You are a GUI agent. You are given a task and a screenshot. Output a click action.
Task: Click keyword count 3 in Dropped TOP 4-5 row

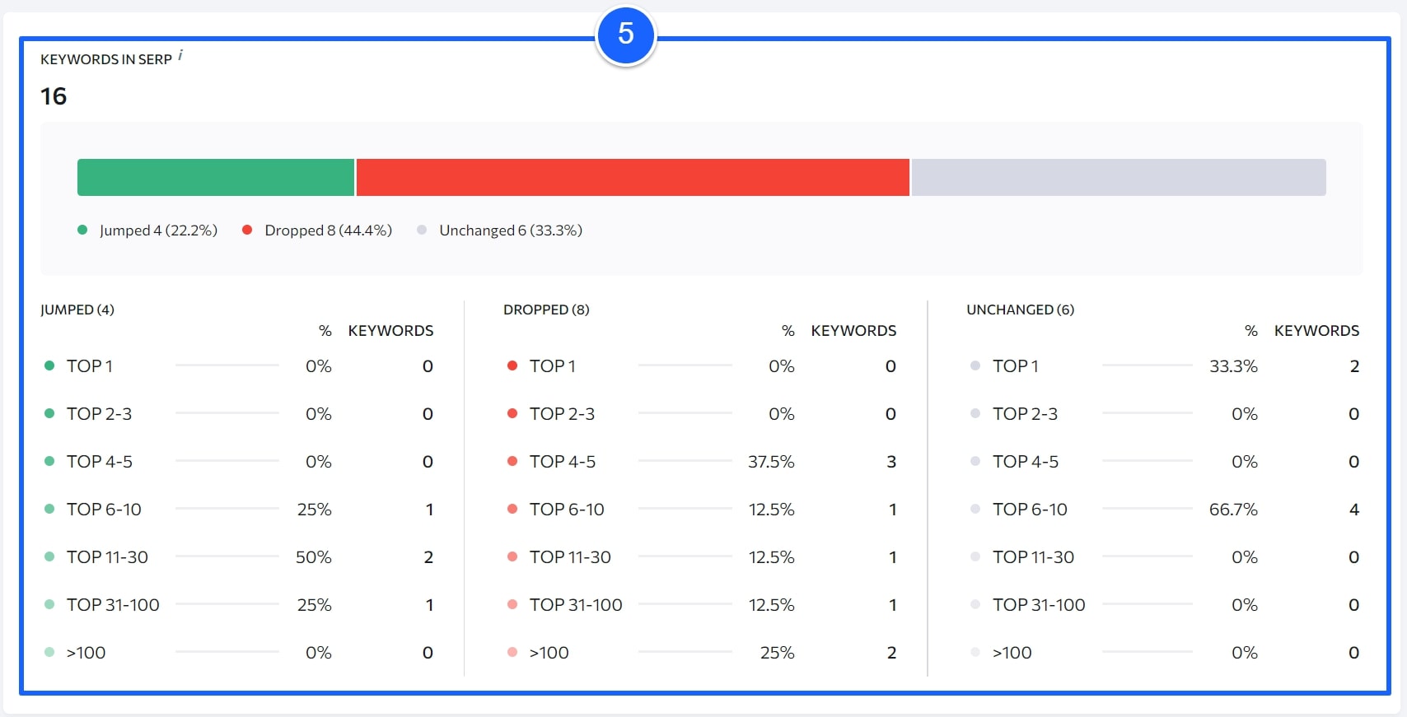[891, 462]
